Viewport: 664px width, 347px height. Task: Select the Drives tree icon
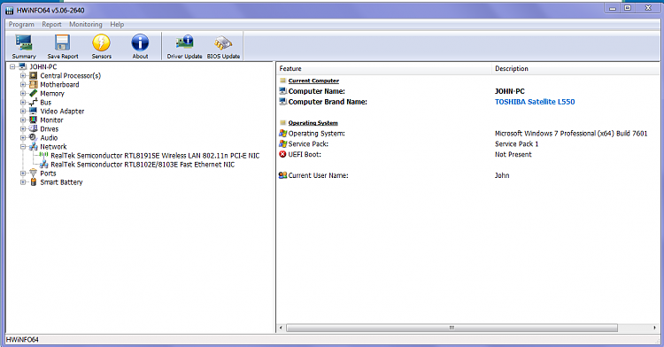34,129
